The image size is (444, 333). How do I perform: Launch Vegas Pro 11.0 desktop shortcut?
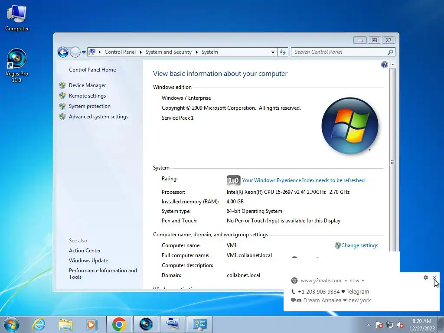[17, 66]
